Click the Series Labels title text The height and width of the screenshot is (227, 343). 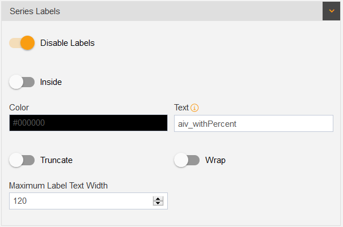click(35, 11)
